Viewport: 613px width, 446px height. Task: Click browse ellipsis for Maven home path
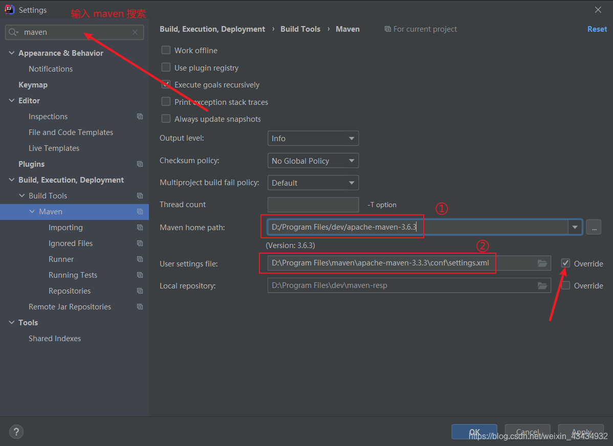coord(594,227)
